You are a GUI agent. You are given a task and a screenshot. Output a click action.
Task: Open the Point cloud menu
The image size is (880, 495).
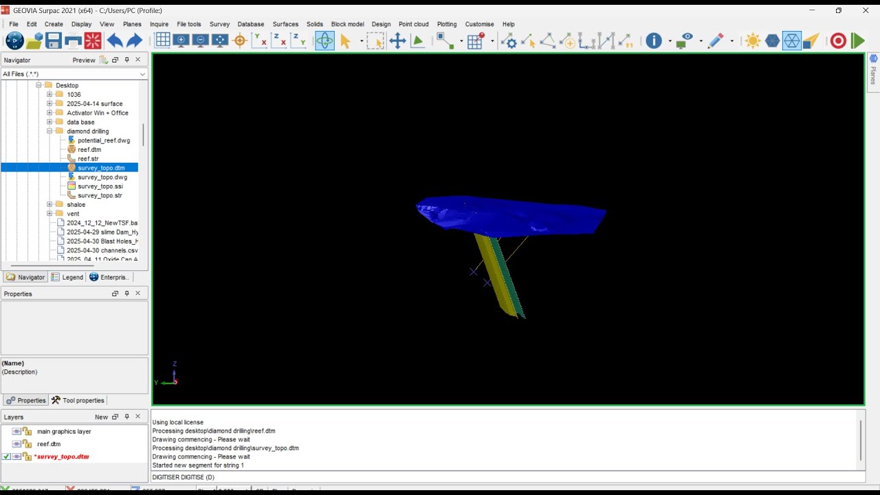pyautogui.click(x=414, y=24)
